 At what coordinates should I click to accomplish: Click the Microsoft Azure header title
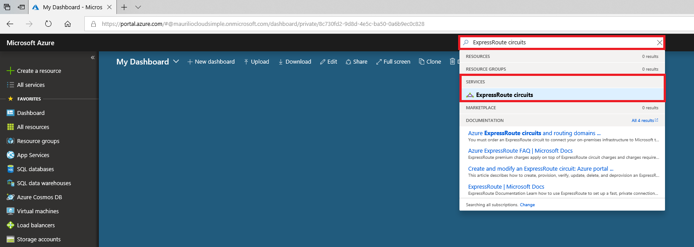tap(30, 43)
